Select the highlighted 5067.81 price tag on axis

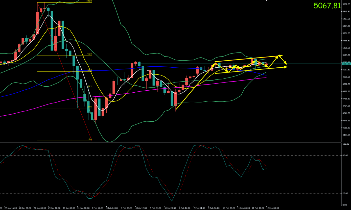click(346, 64)
